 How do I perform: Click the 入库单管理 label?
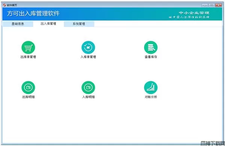point(88,57)
